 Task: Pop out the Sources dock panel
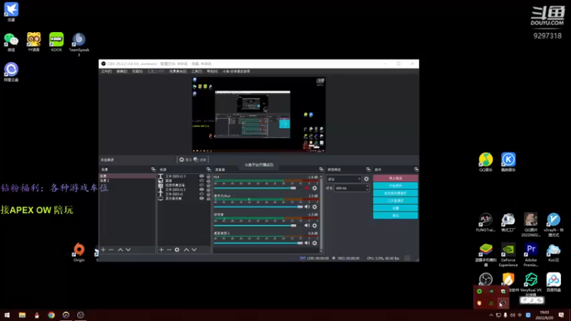pyautogui.click(x=208, y=170)
